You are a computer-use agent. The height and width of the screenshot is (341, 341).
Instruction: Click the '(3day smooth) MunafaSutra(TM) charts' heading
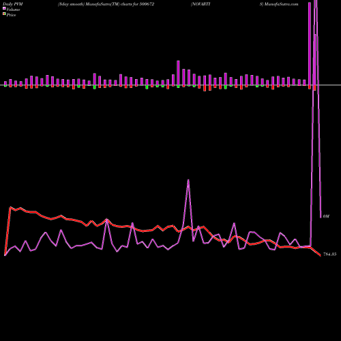[x=95, y=4]
